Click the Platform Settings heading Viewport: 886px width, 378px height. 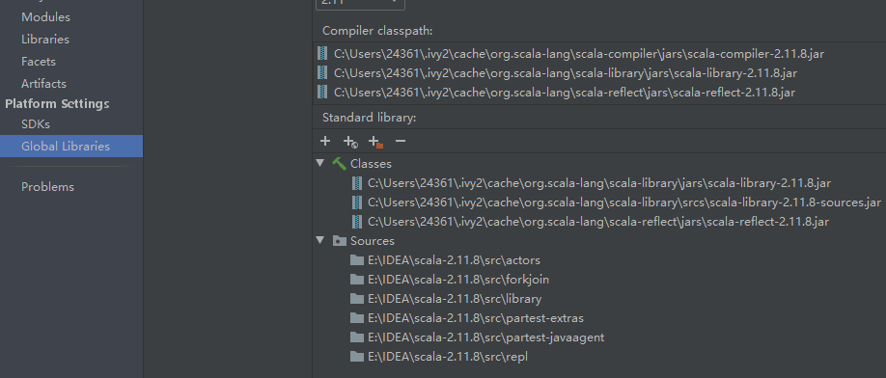[x=57, y=104]
